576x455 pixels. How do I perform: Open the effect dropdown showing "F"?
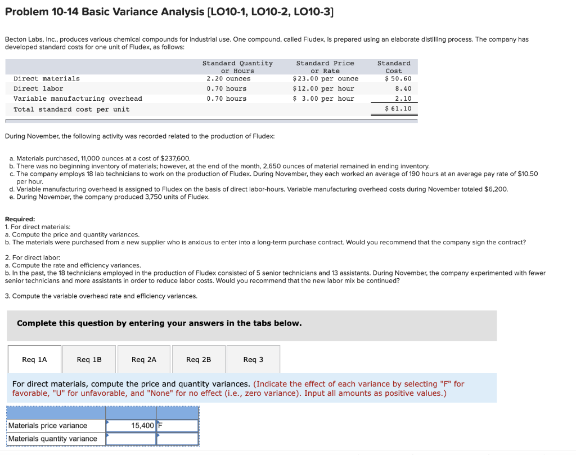coord(177,426)
